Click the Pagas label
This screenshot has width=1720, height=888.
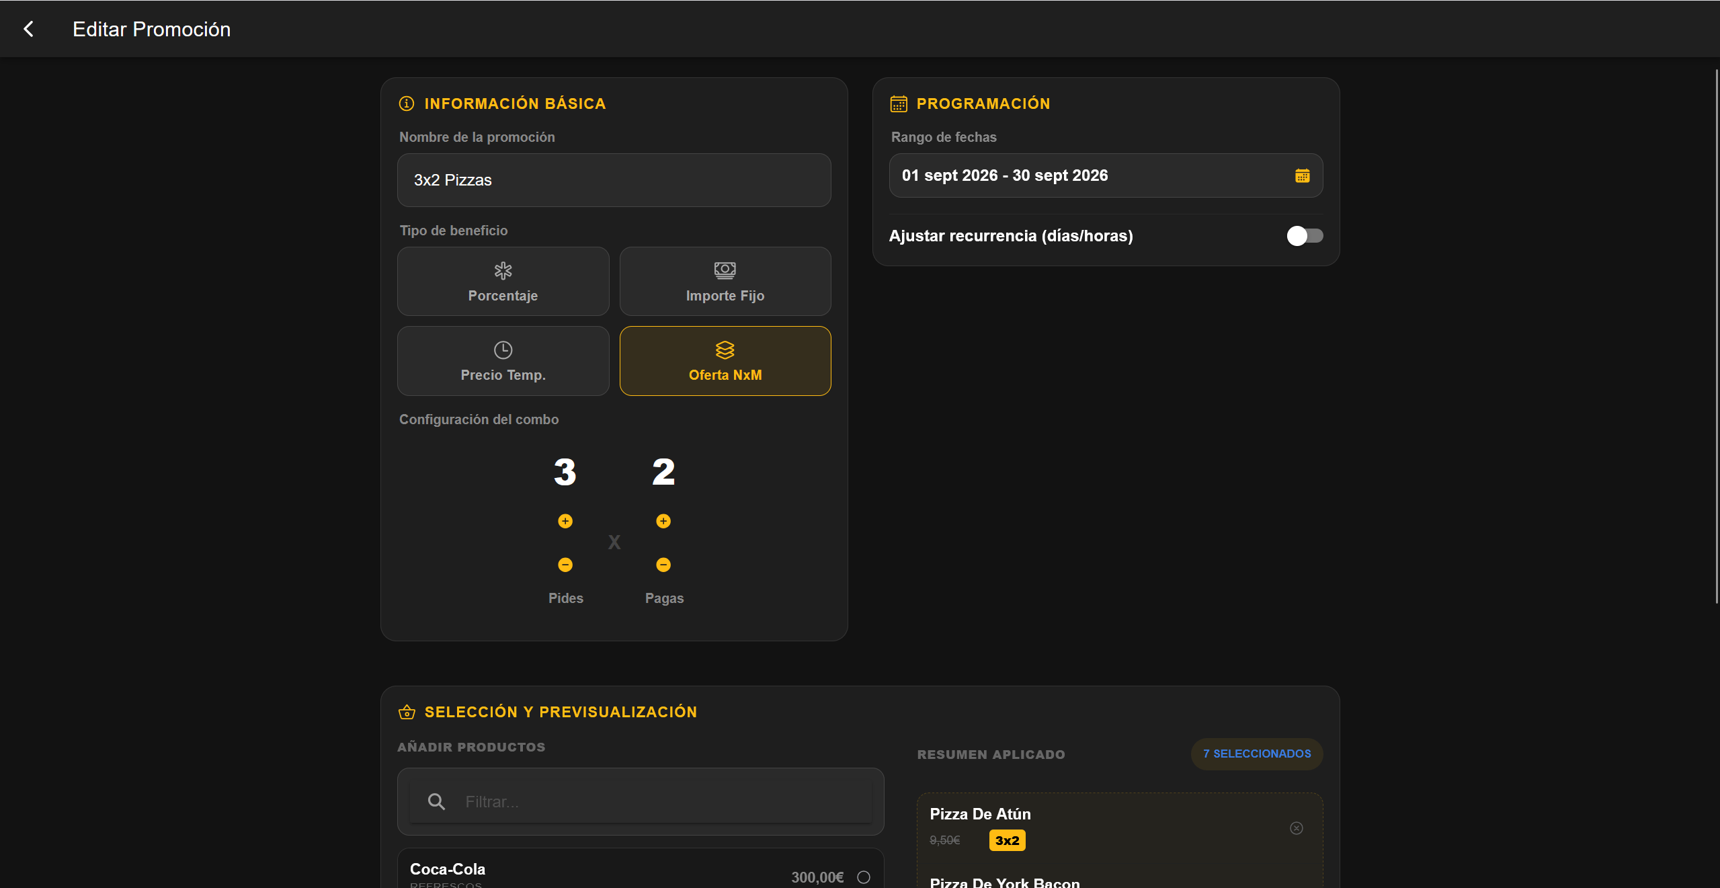tap(664, 598)
